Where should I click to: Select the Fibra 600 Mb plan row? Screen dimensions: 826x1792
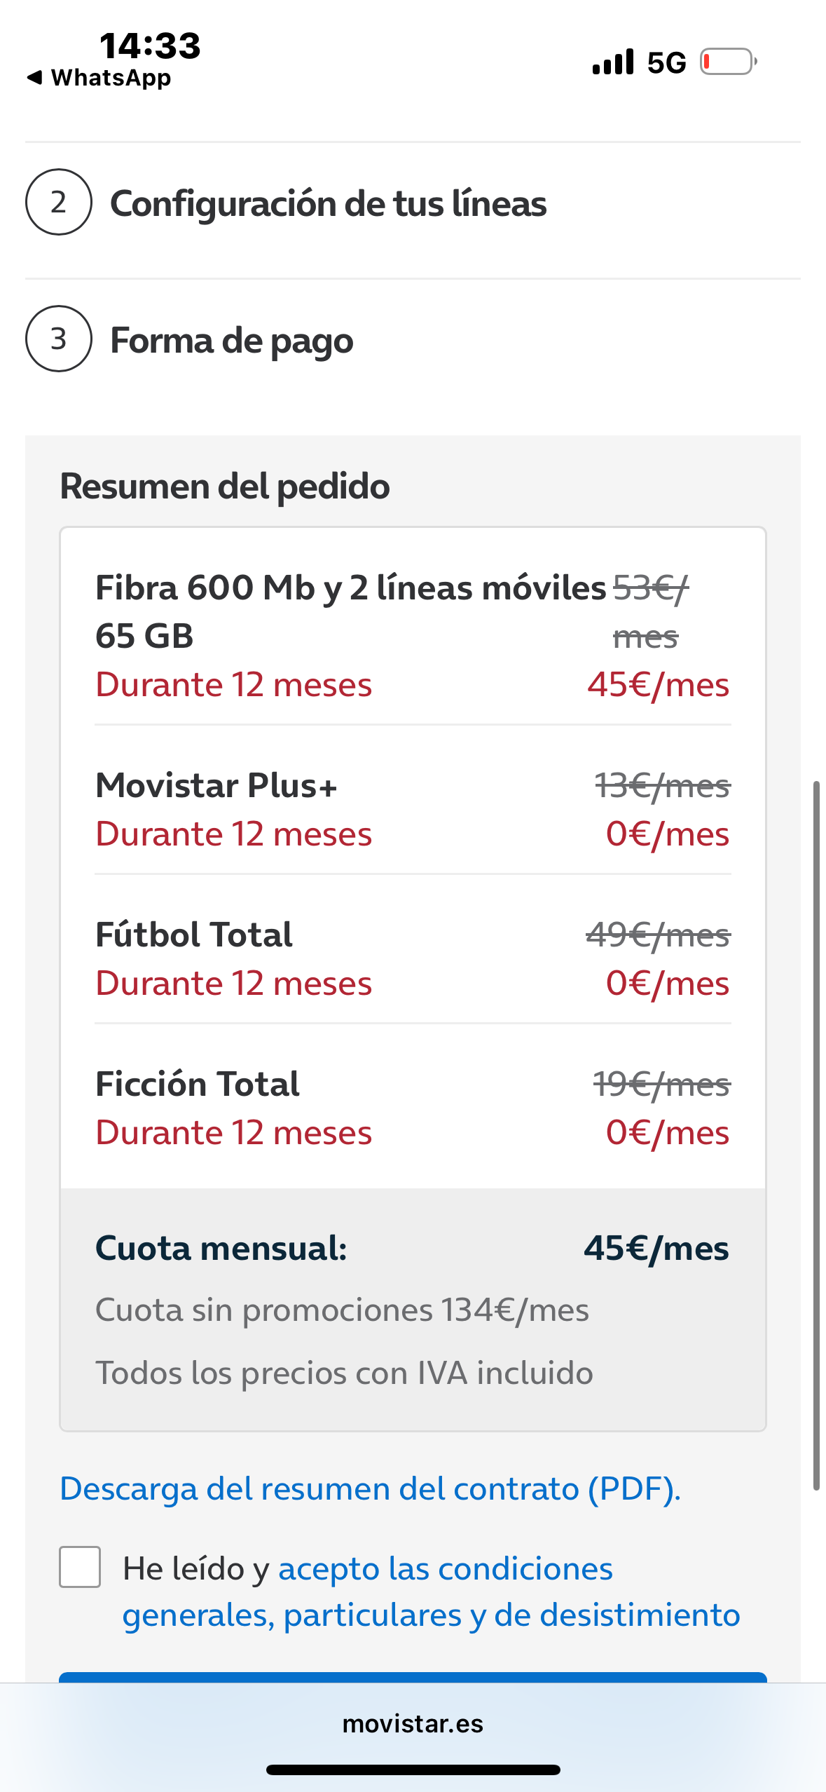click(413, 635)
